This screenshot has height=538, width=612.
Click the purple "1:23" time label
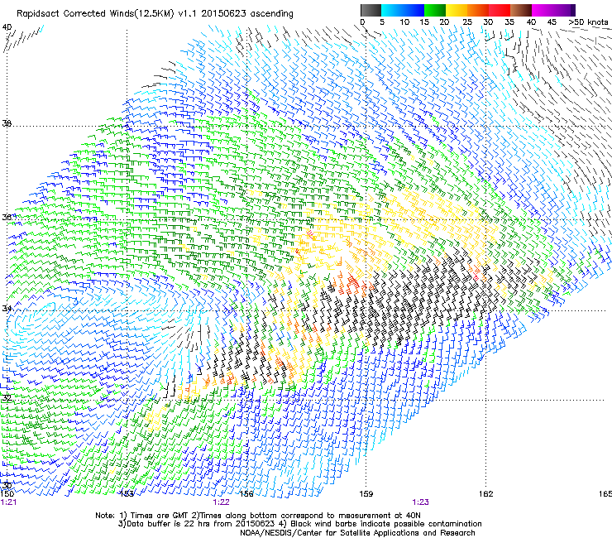(x=420, y=502)
